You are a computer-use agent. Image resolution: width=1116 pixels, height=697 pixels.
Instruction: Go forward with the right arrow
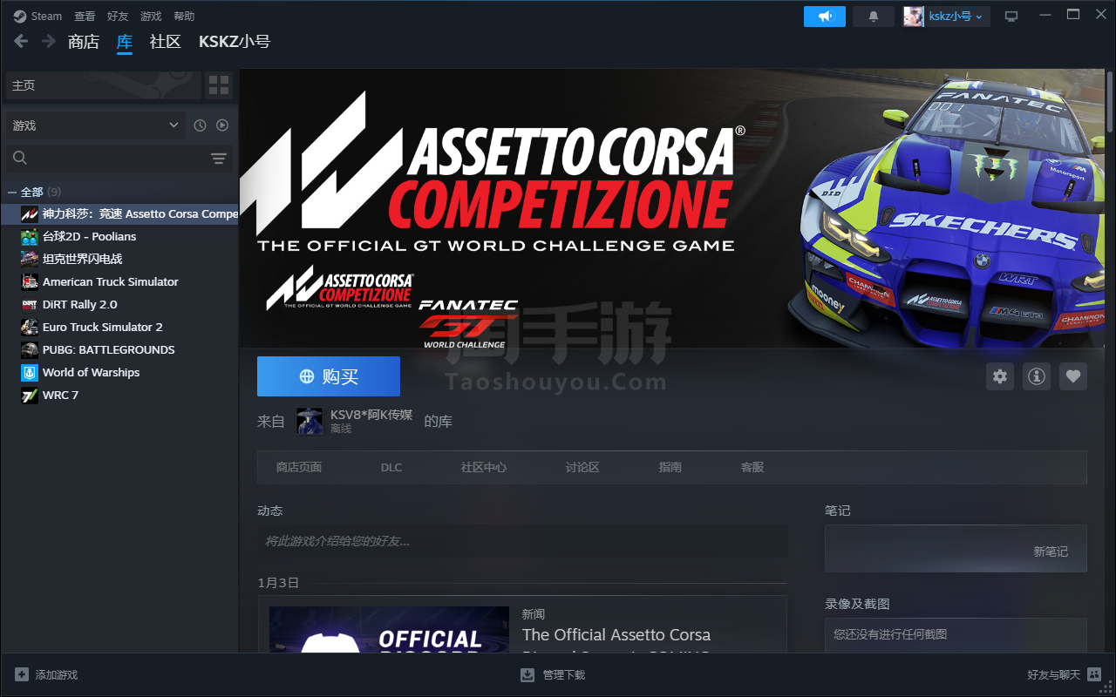pyautogui.click(x=49, y=41)
